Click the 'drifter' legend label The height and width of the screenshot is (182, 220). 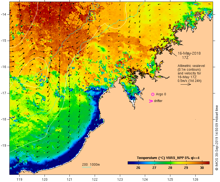158,101
